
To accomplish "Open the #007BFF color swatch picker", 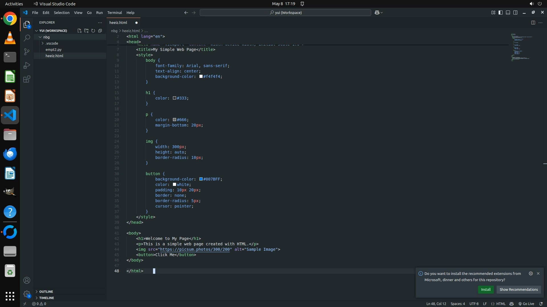I will click(201, 179).
